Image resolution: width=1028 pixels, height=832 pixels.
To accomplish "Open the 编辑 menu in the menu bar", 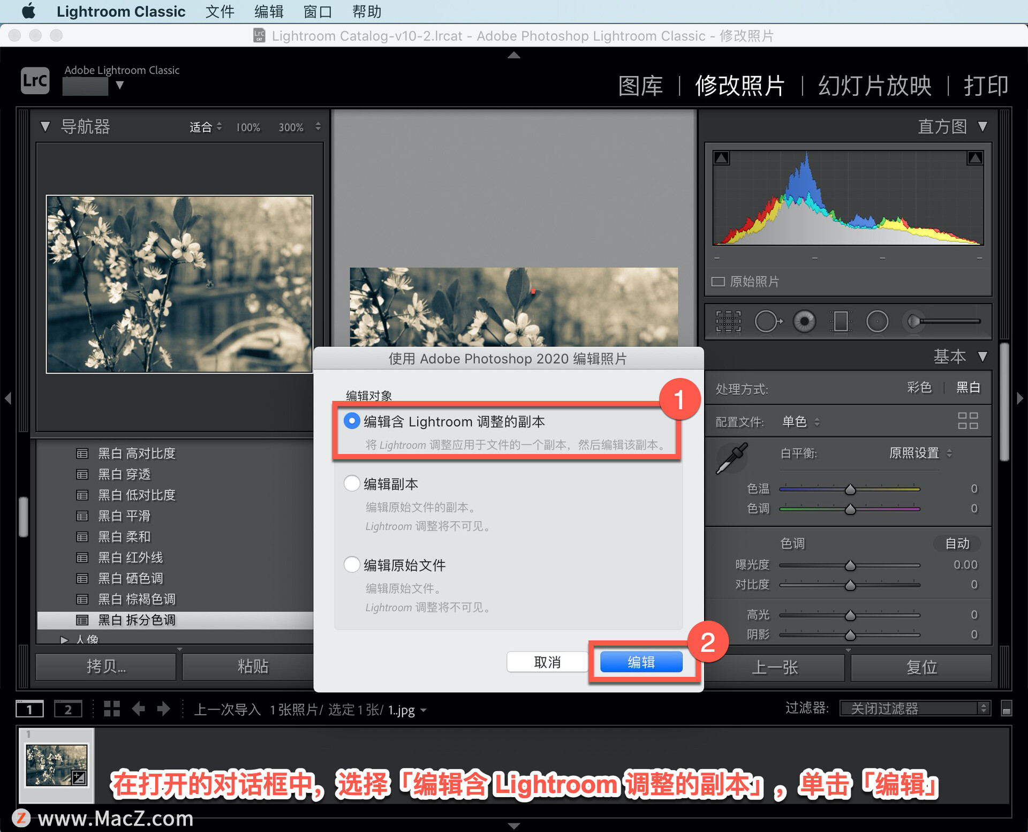I will pyautogui.click(x=269, y=11).
